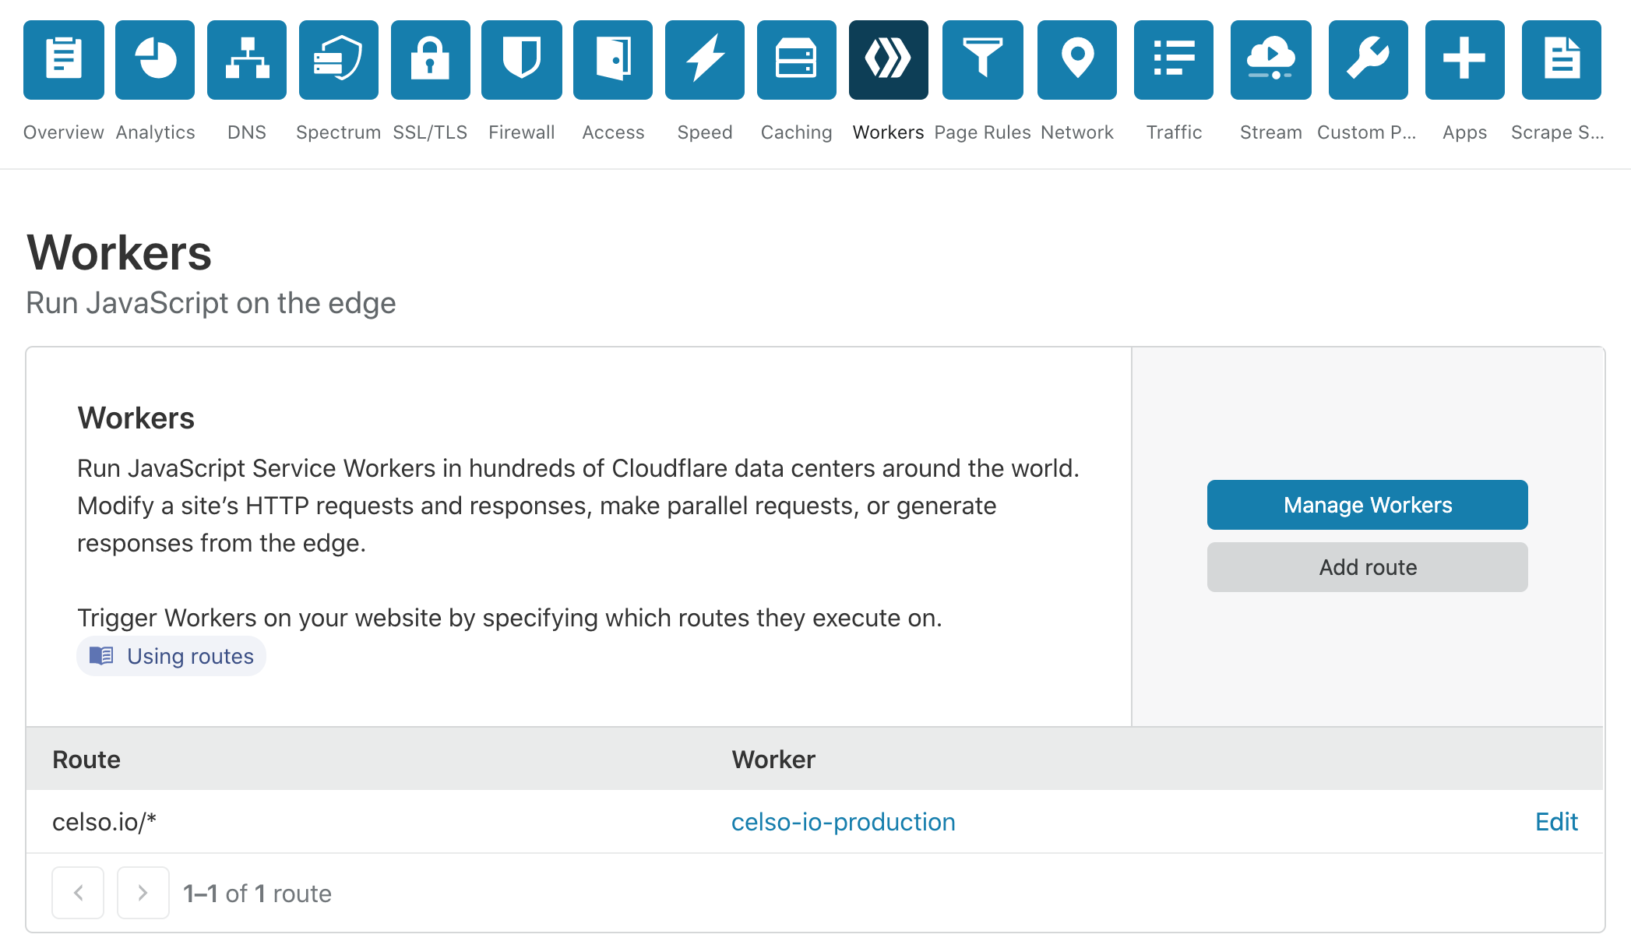Click the SSL/TLS padlock icon

tap(430, 59)
